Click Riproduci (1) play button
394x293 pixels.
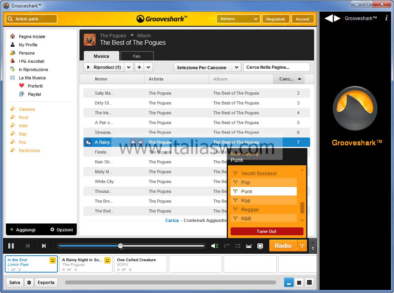coord(104,67)
